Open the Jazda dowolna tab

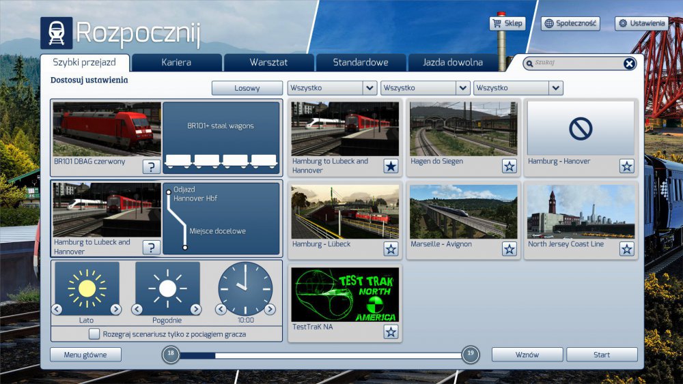(x=452, y=63)
